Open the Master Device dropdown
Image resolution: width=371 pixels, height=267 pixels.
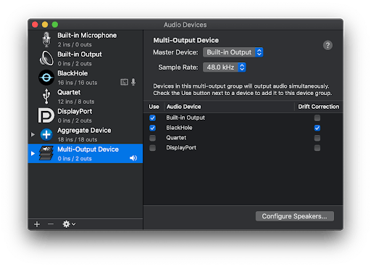233,52
